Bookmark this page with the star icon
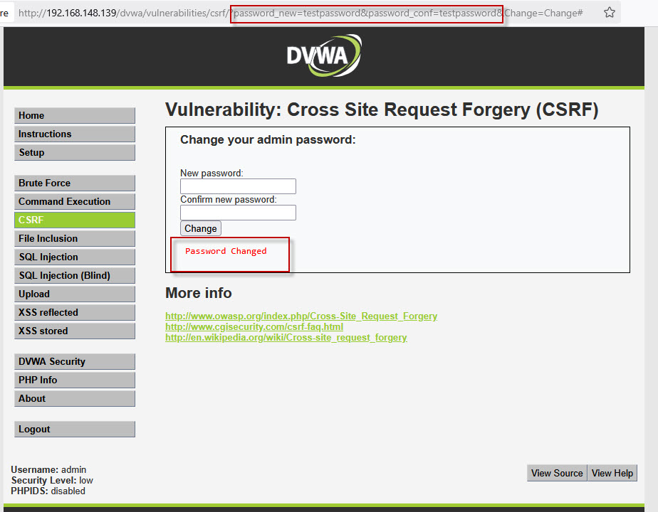The width and height of the screenshot is (658, 512). pos(610,13)
